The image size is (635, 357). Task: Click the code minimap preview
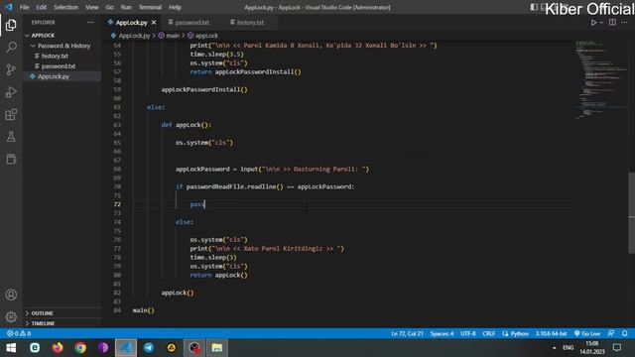pos(601,79)
